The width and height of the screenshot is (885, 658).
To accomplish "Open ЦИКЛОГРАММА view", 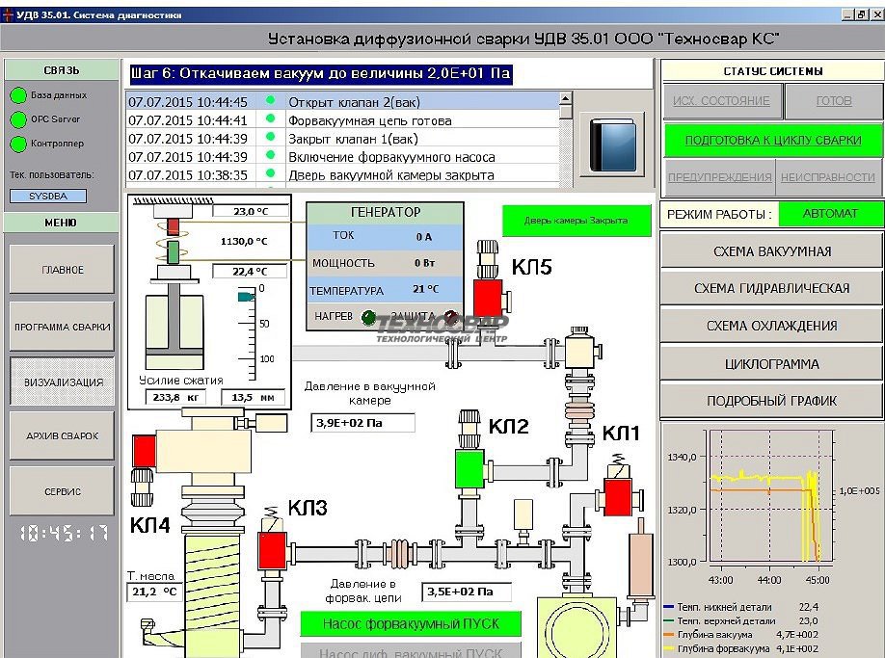I will point(771,363).
